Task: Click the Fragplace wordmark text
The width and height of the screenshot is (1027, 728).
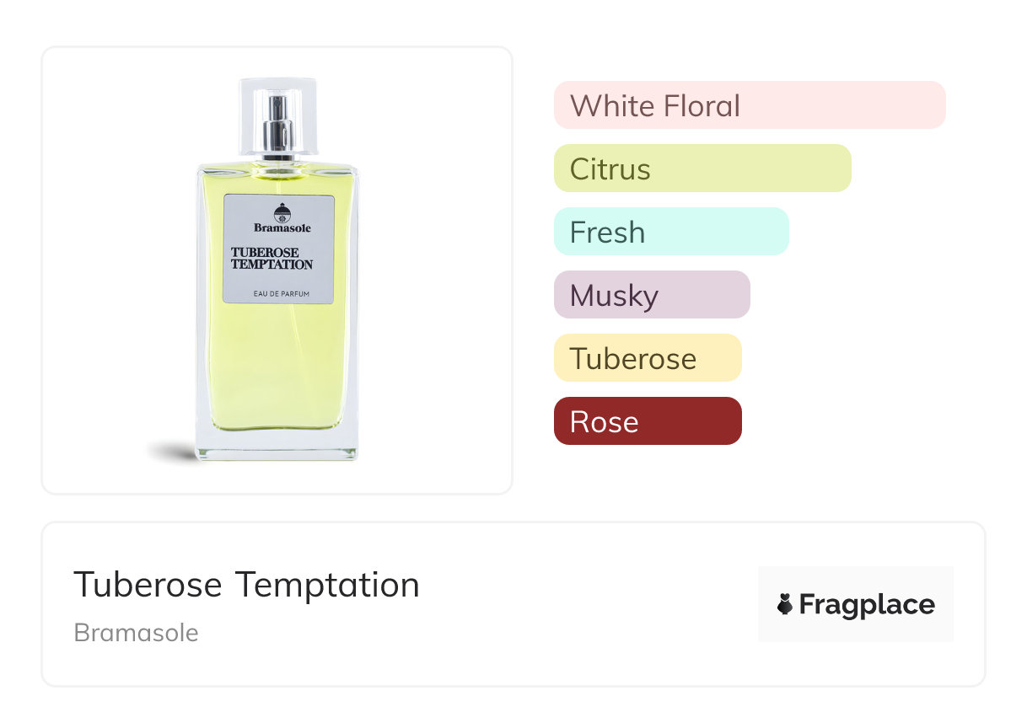Action: [867, 604]
